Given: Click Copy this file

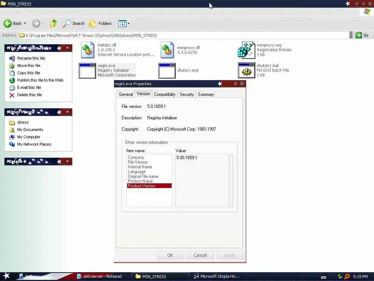Looking at the screenshot, I should [28, 73].
